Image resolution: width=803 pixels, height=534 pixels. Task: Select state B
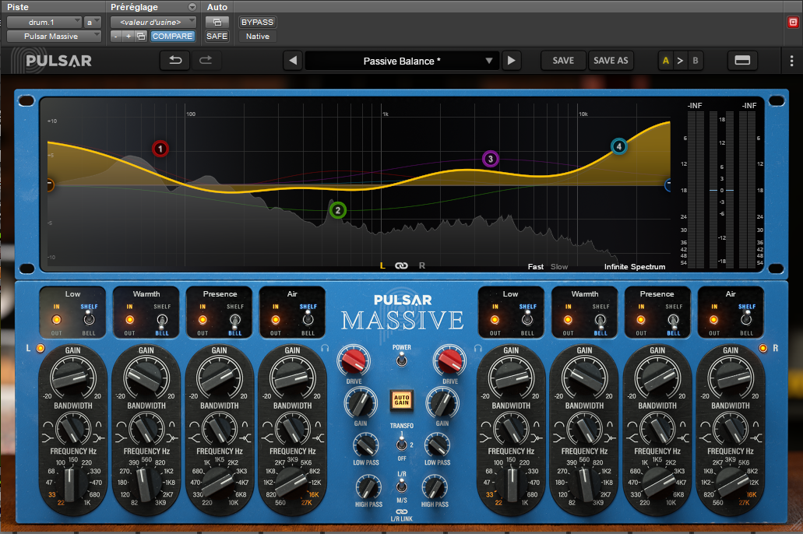(x=696, y=61)
